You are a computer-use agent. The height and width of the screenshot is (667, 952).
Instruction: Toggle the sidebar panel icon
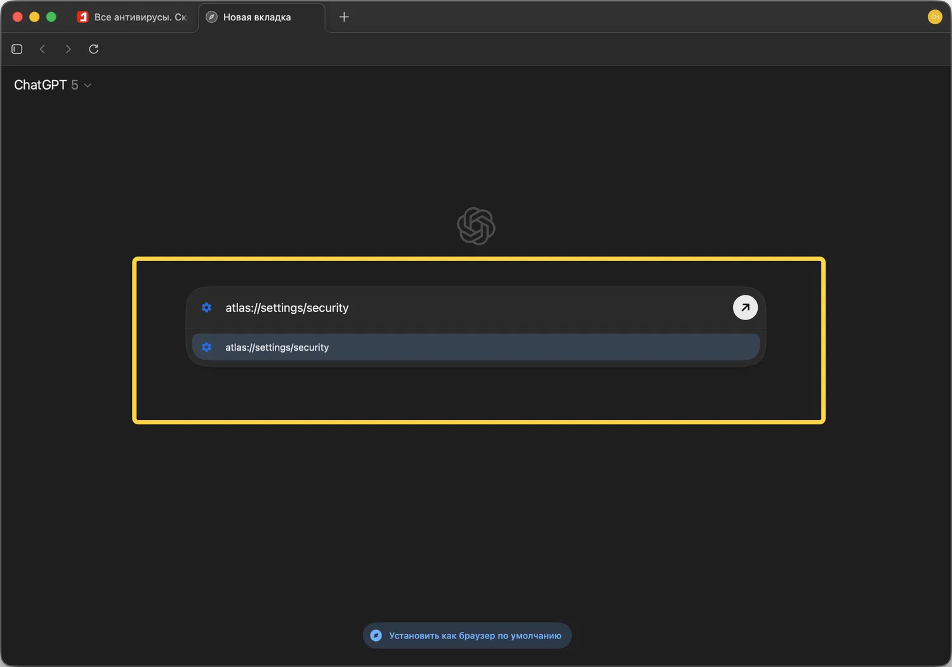pos(17,49)
